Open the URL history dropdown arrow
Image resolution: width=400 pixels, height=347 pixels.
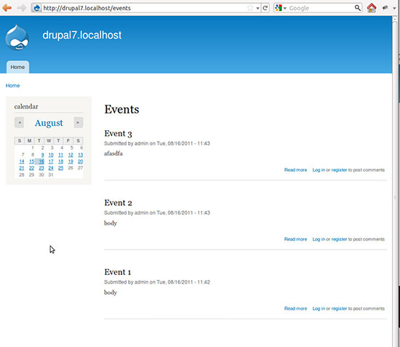pyautogui.click(x=257, y=8)
